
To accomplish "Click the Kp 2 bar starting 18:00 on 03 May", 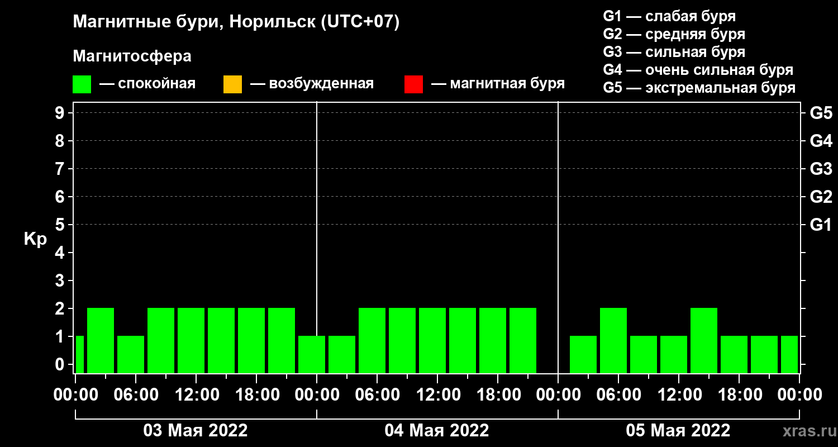I will [x=251, y=340].
